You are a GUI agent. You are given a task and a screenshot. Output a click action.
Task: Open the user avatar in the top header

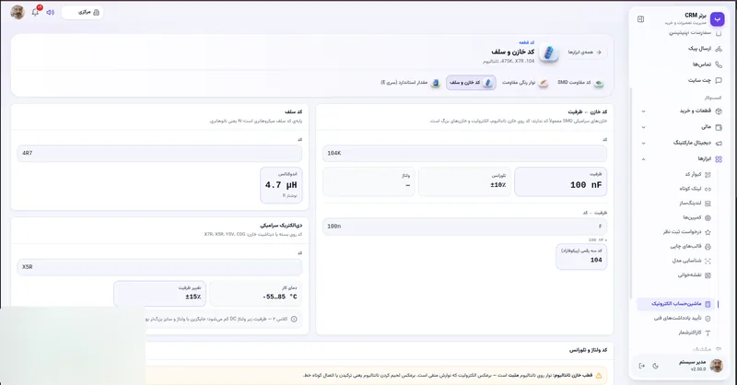[18, 12]
